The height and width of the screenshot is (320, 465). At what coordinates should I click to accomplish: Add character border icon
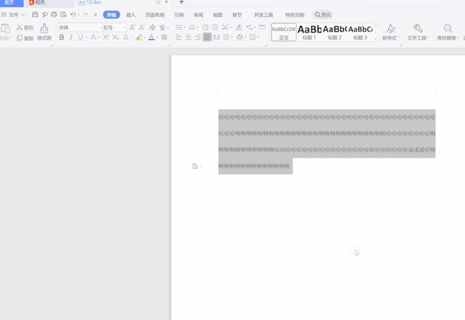pos(164,37)
